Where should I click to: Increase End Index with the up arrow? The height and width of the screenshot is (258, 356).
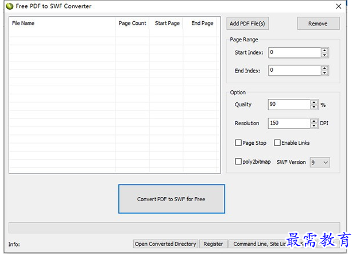(324, 68)
